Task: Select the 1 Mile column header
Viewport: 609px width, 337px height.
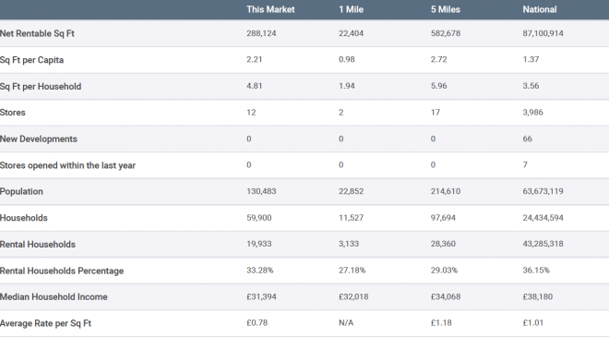Action: pyautogui.click(x=351, y=9)
